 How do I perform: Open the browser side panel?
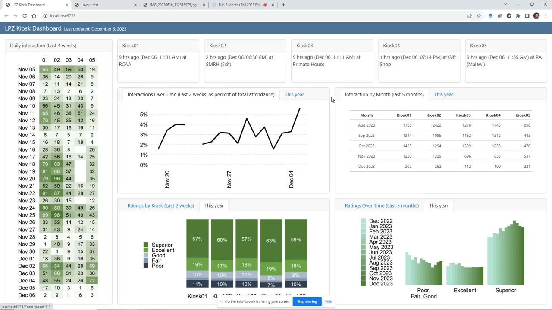click(x=527, y=16)
